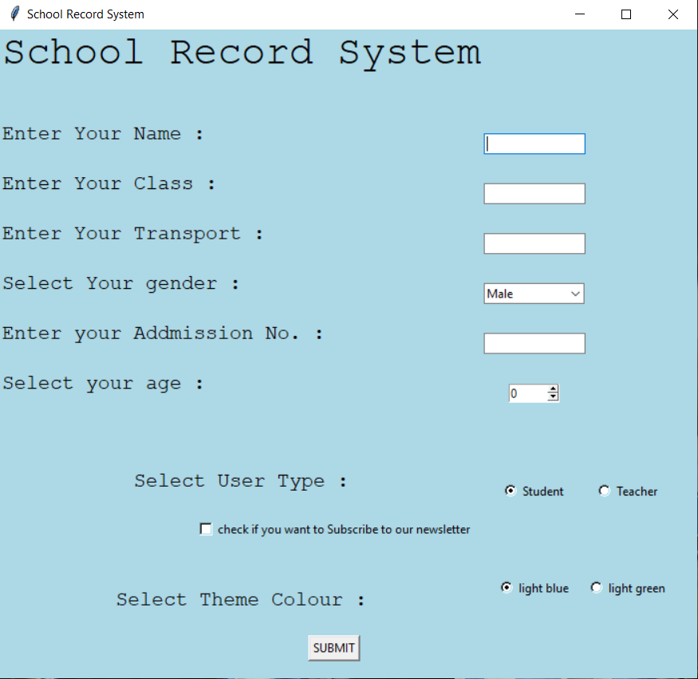The width and height of the screenshot is (698, 679).
Task: Choose the light green theme colour
Action: [x=596, y=587]
